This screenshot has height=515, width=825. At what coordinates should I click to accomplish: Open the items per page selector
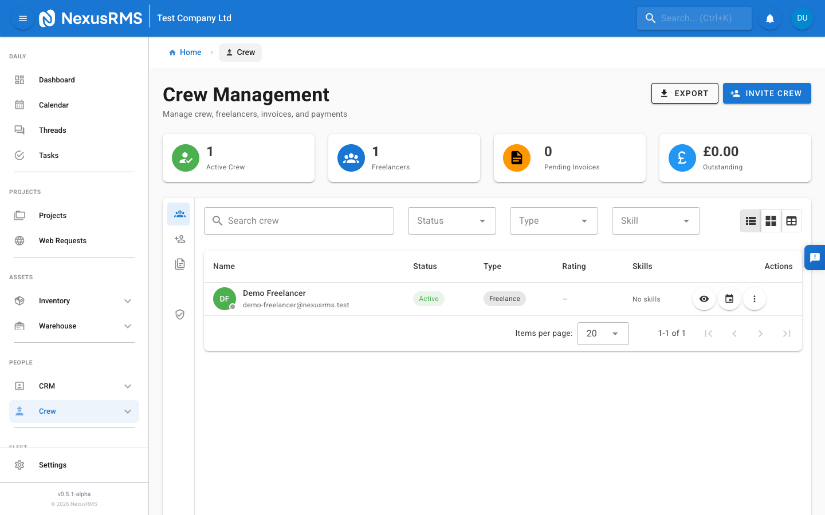click(603, 333)
